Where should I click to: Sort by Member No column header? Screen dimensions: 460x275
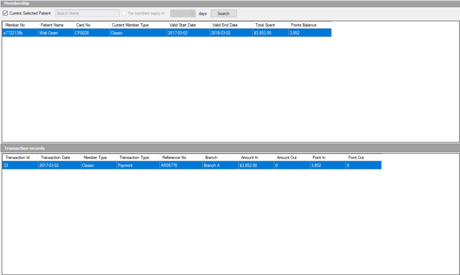point(20,25)
